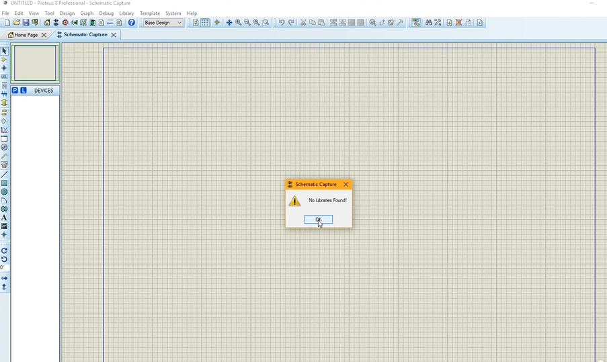
Task: Click the Paste clipboard icon
Action: 321,22
